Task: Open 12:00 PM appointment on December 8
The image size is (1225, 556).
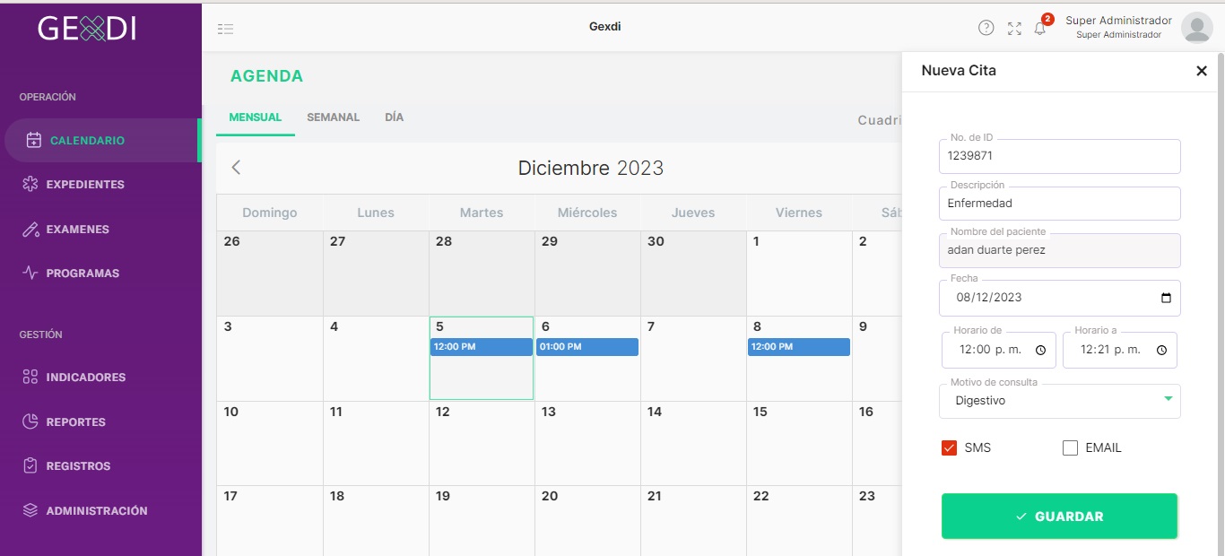Action: (x=799, y=347)
